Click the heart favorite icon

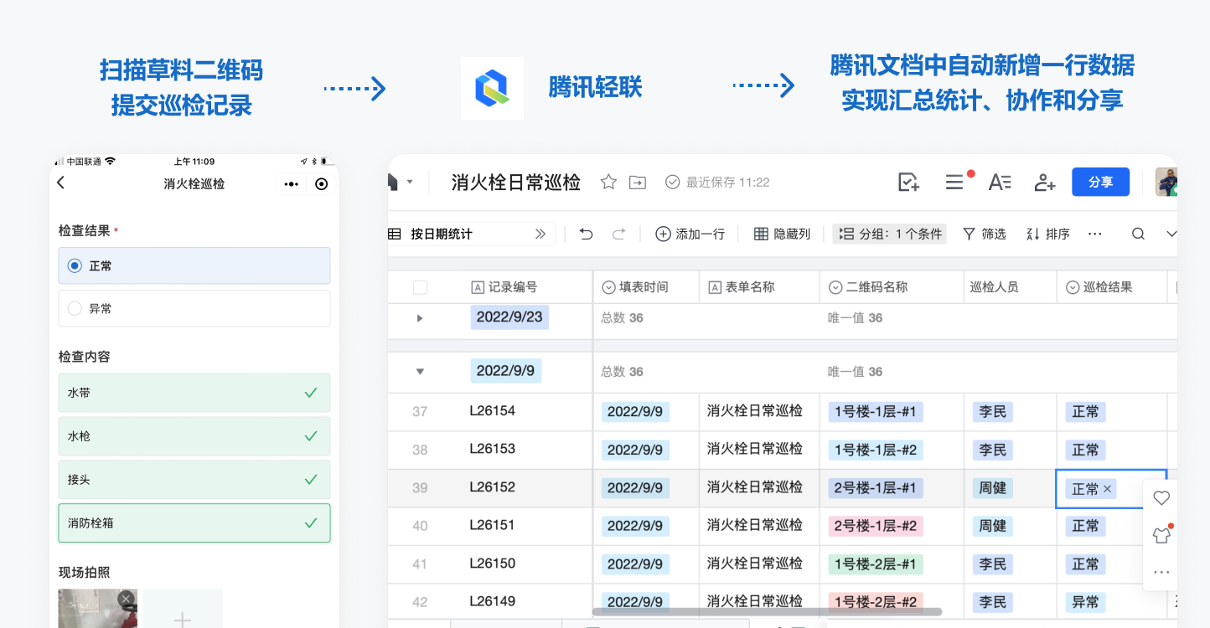pyautogui.click(x=1161, y=498)
